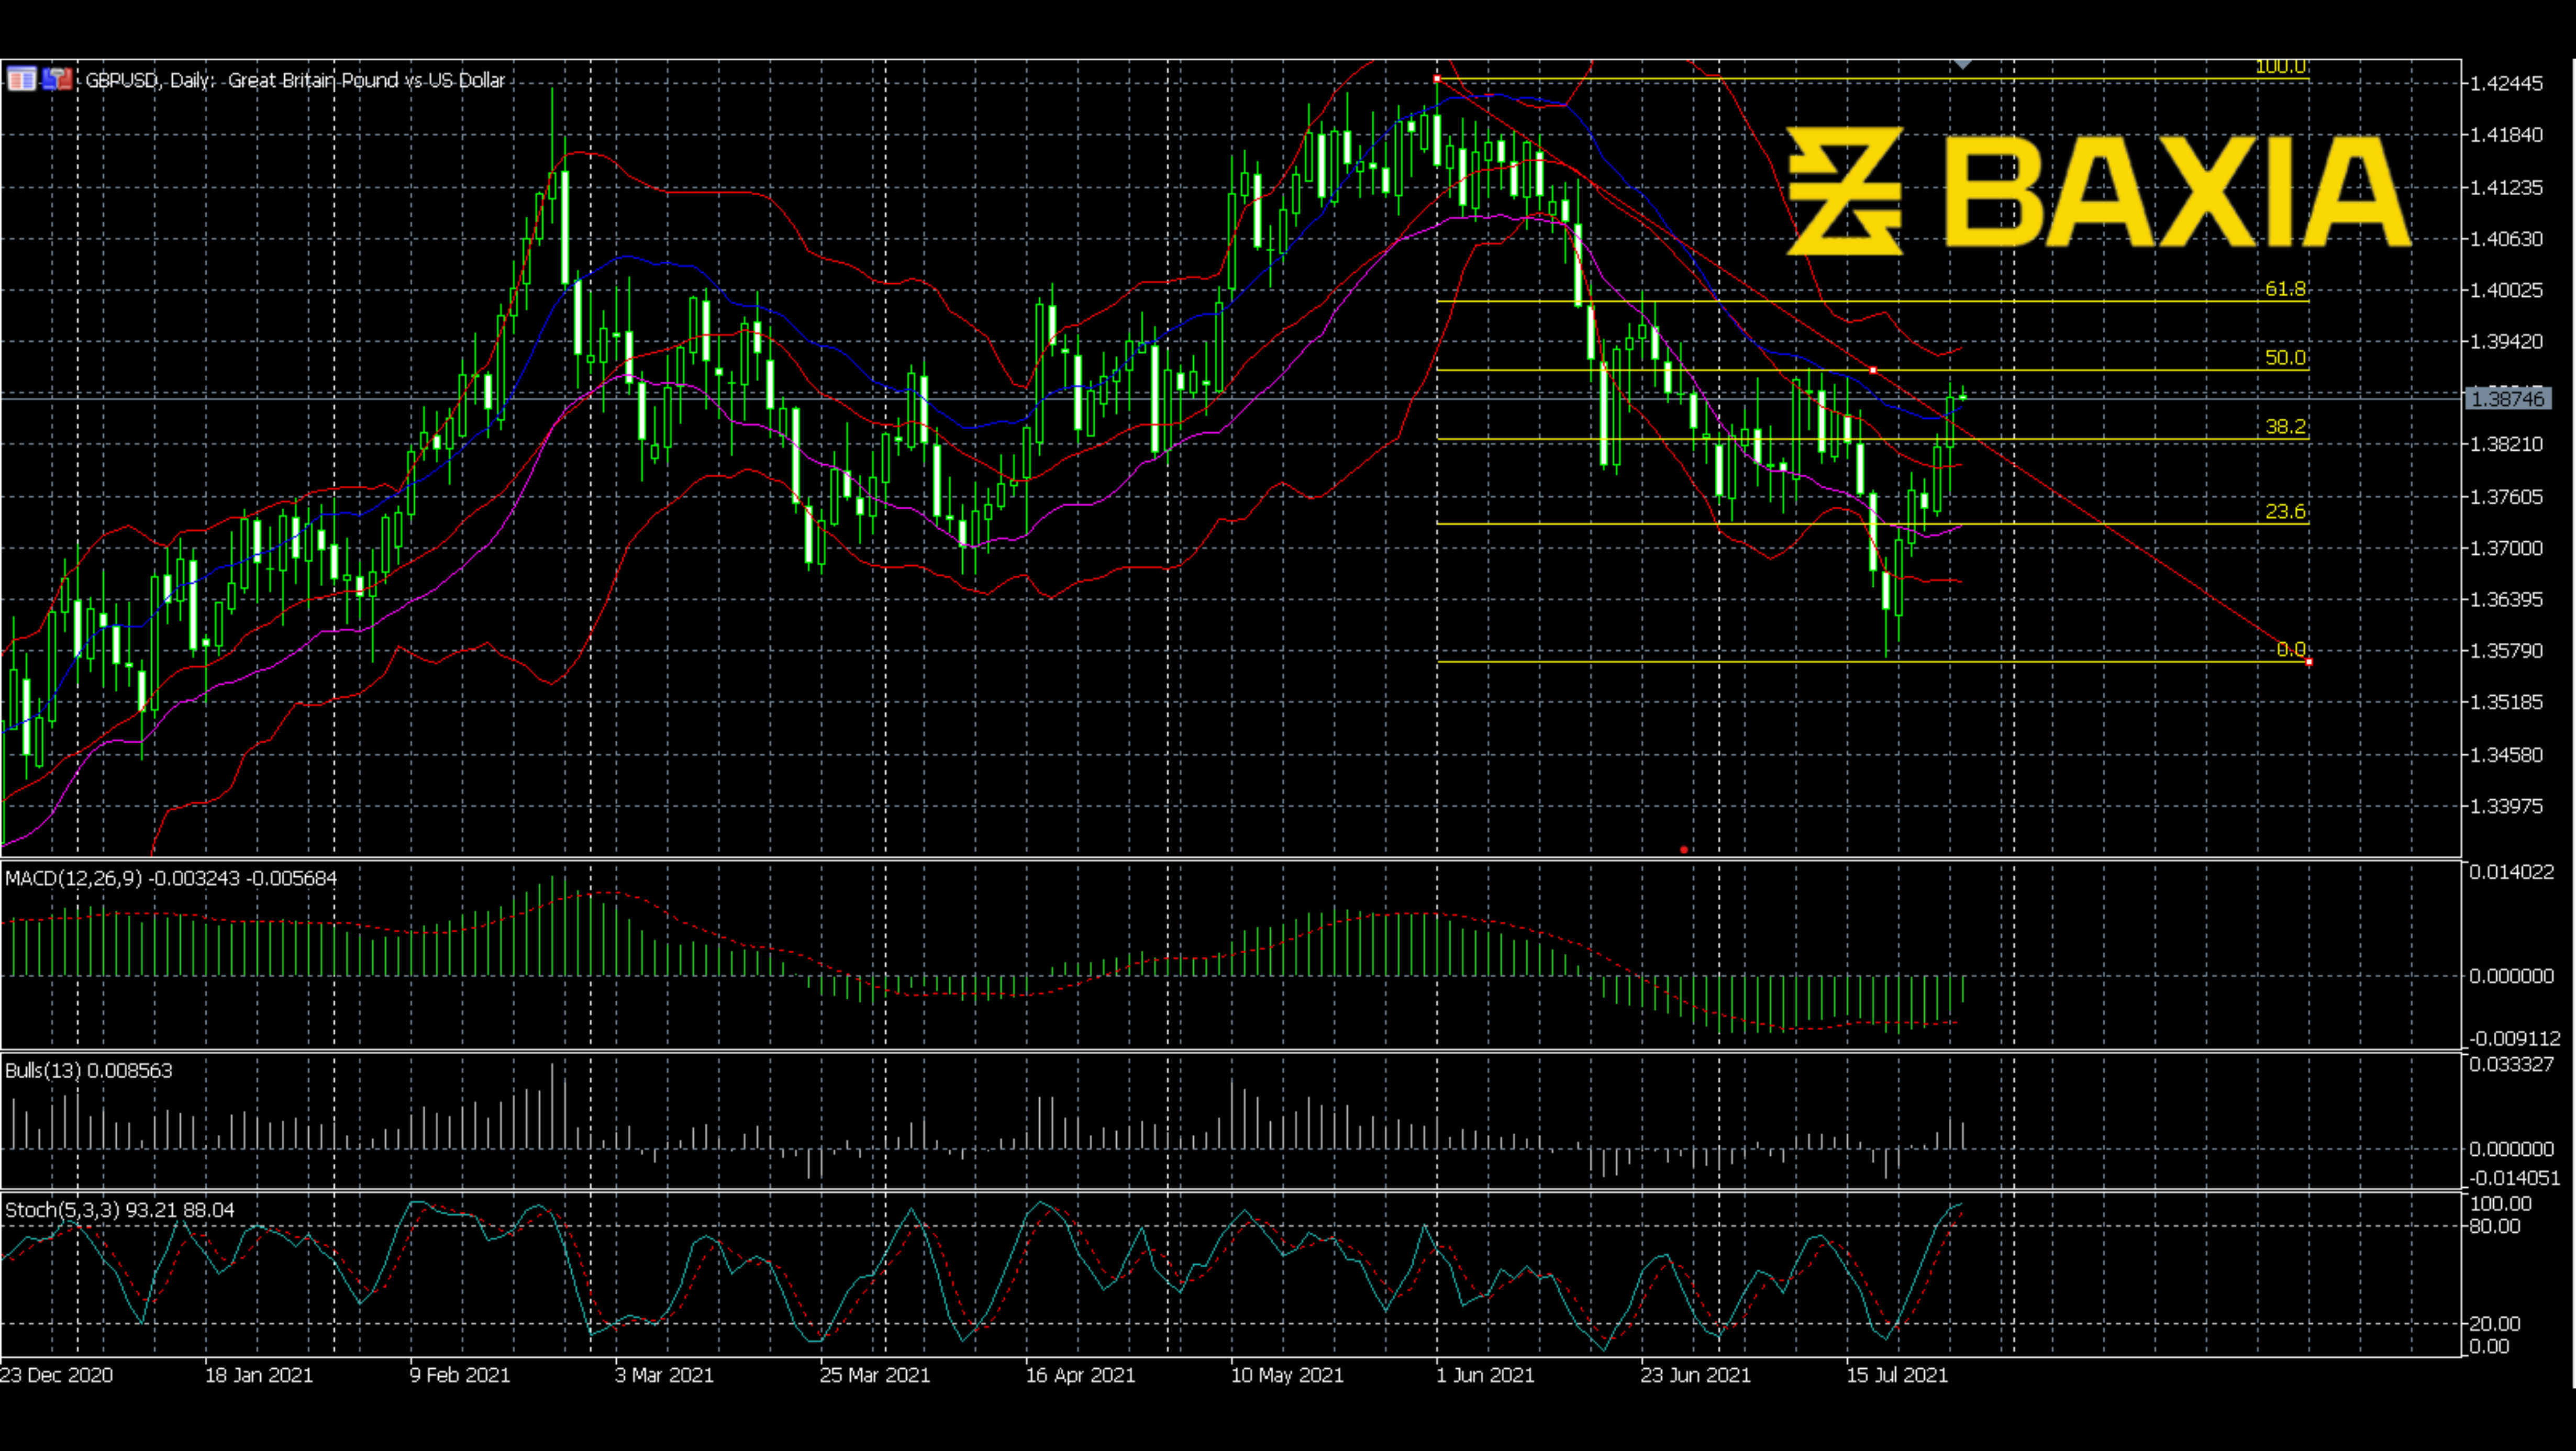The height and width of the screenshot is (1451, 2576).
Task: Click the 1.38210 price axis label
Action: [x=2506, y=444]
